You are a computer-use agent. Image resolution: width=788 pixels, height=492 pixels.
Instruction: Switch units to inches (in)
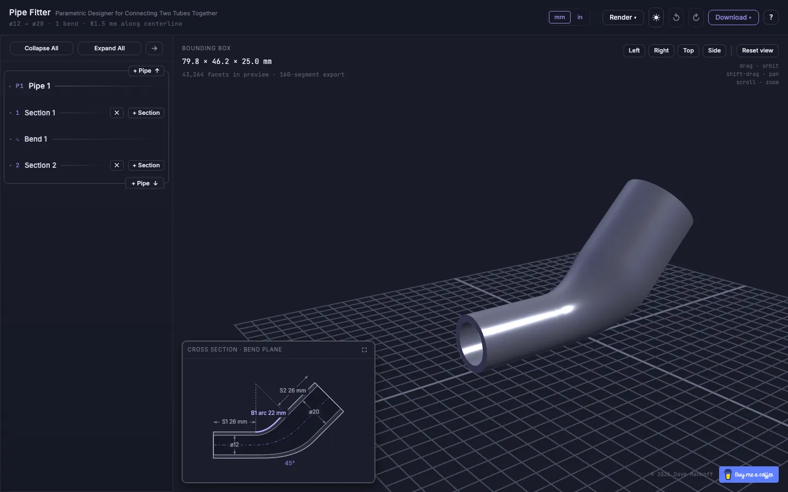pyautogui.click(x=580, y=17)
